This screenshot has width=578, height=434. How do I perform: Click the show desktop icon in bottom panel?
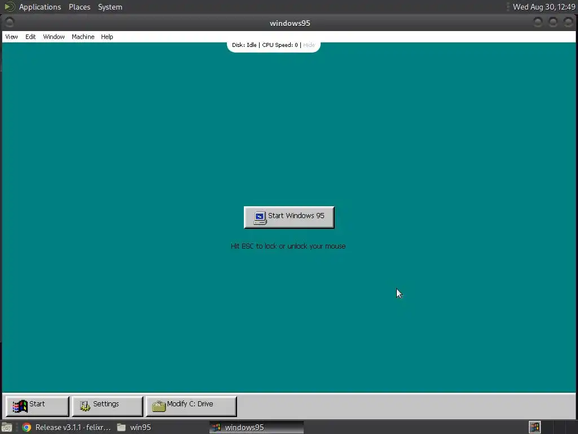7,427
